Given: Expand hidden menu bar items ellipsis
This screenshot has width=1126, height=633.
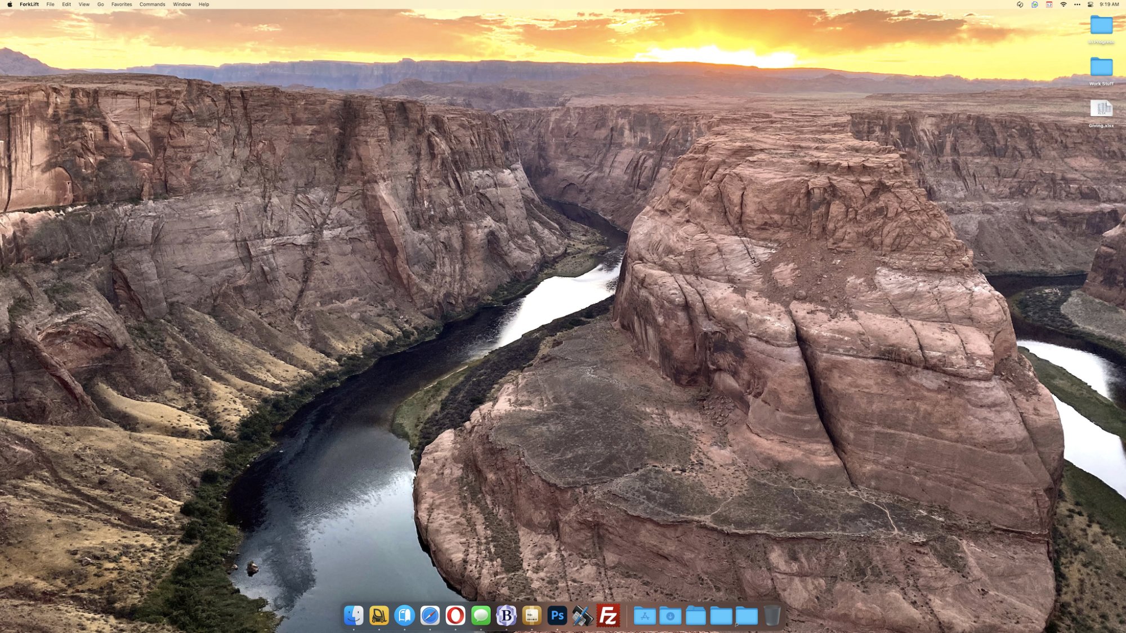Looking at the screenshot, I should pyautogui.click(x=1077, y=5).
